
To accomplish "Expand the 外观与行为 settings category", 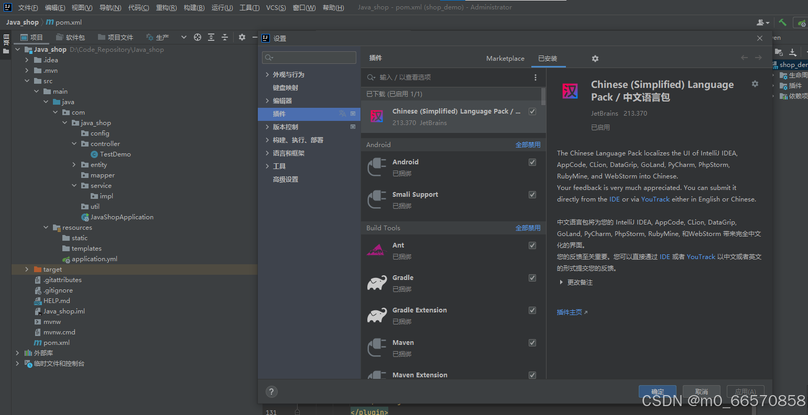I will coord(267,75).
